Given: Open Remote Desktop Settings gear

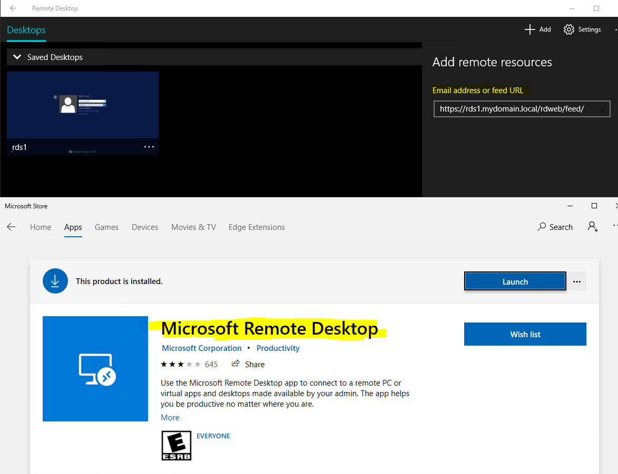Looking at the screenshot, I should pyautogui.click(x=568, y=29).
